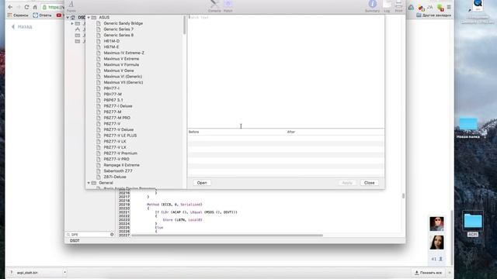This screenshot has height=279, width=497.
Task: Click the patch list vertical scrollbar
Action: pyautogui.click(x=185, y=26)
